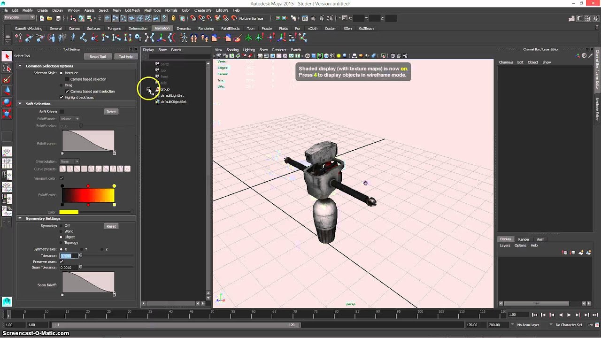Click the lock selection padlock icon

pos(173,18)
